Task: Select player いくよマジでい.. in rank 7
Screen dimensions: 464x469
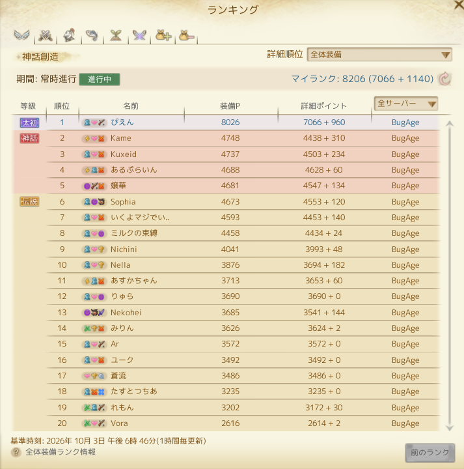Action: 140,218
